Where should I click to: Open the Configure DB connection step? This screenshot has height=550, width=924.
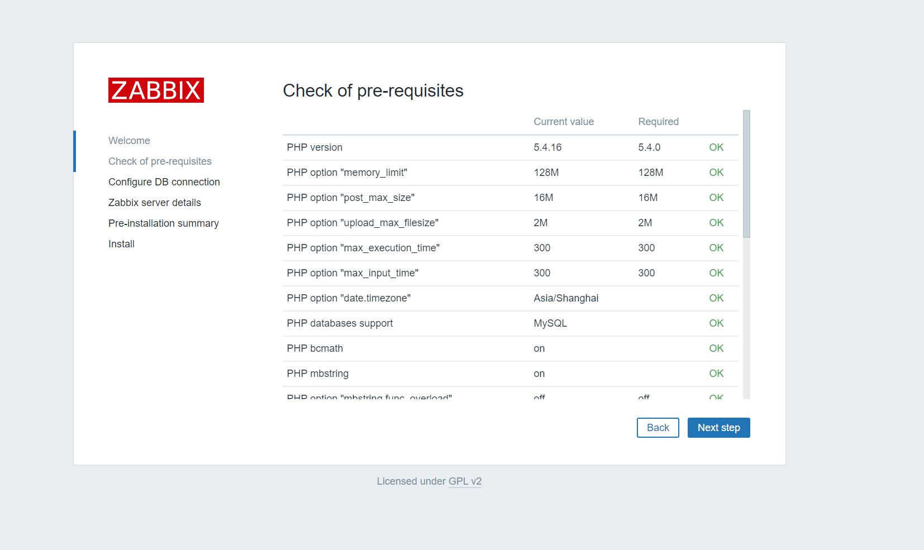point(164,182)
